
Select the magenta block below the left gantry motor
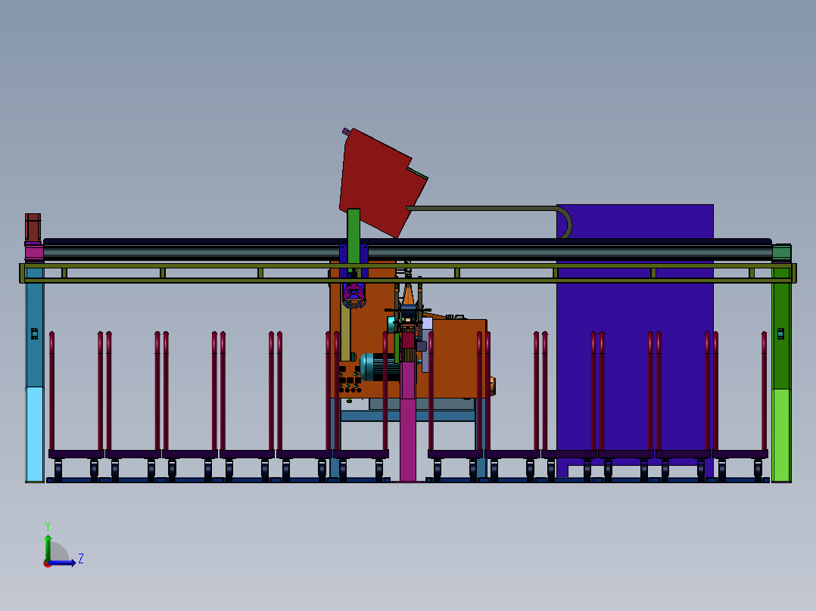34,253
